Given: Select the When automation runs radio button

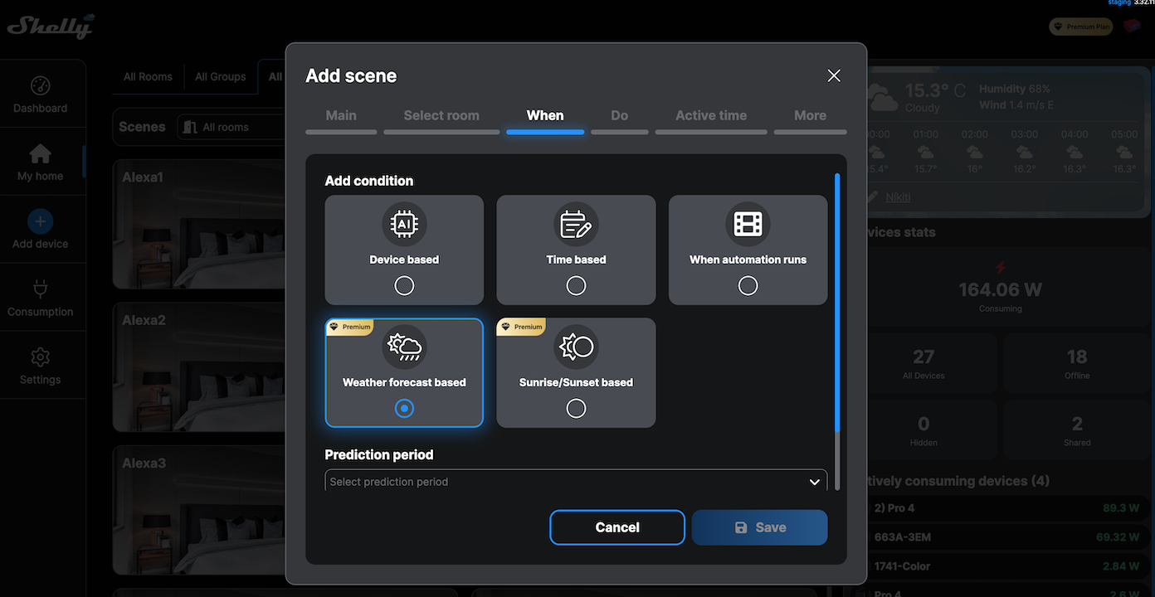Looking at the screenshot, I should [748, 285].
